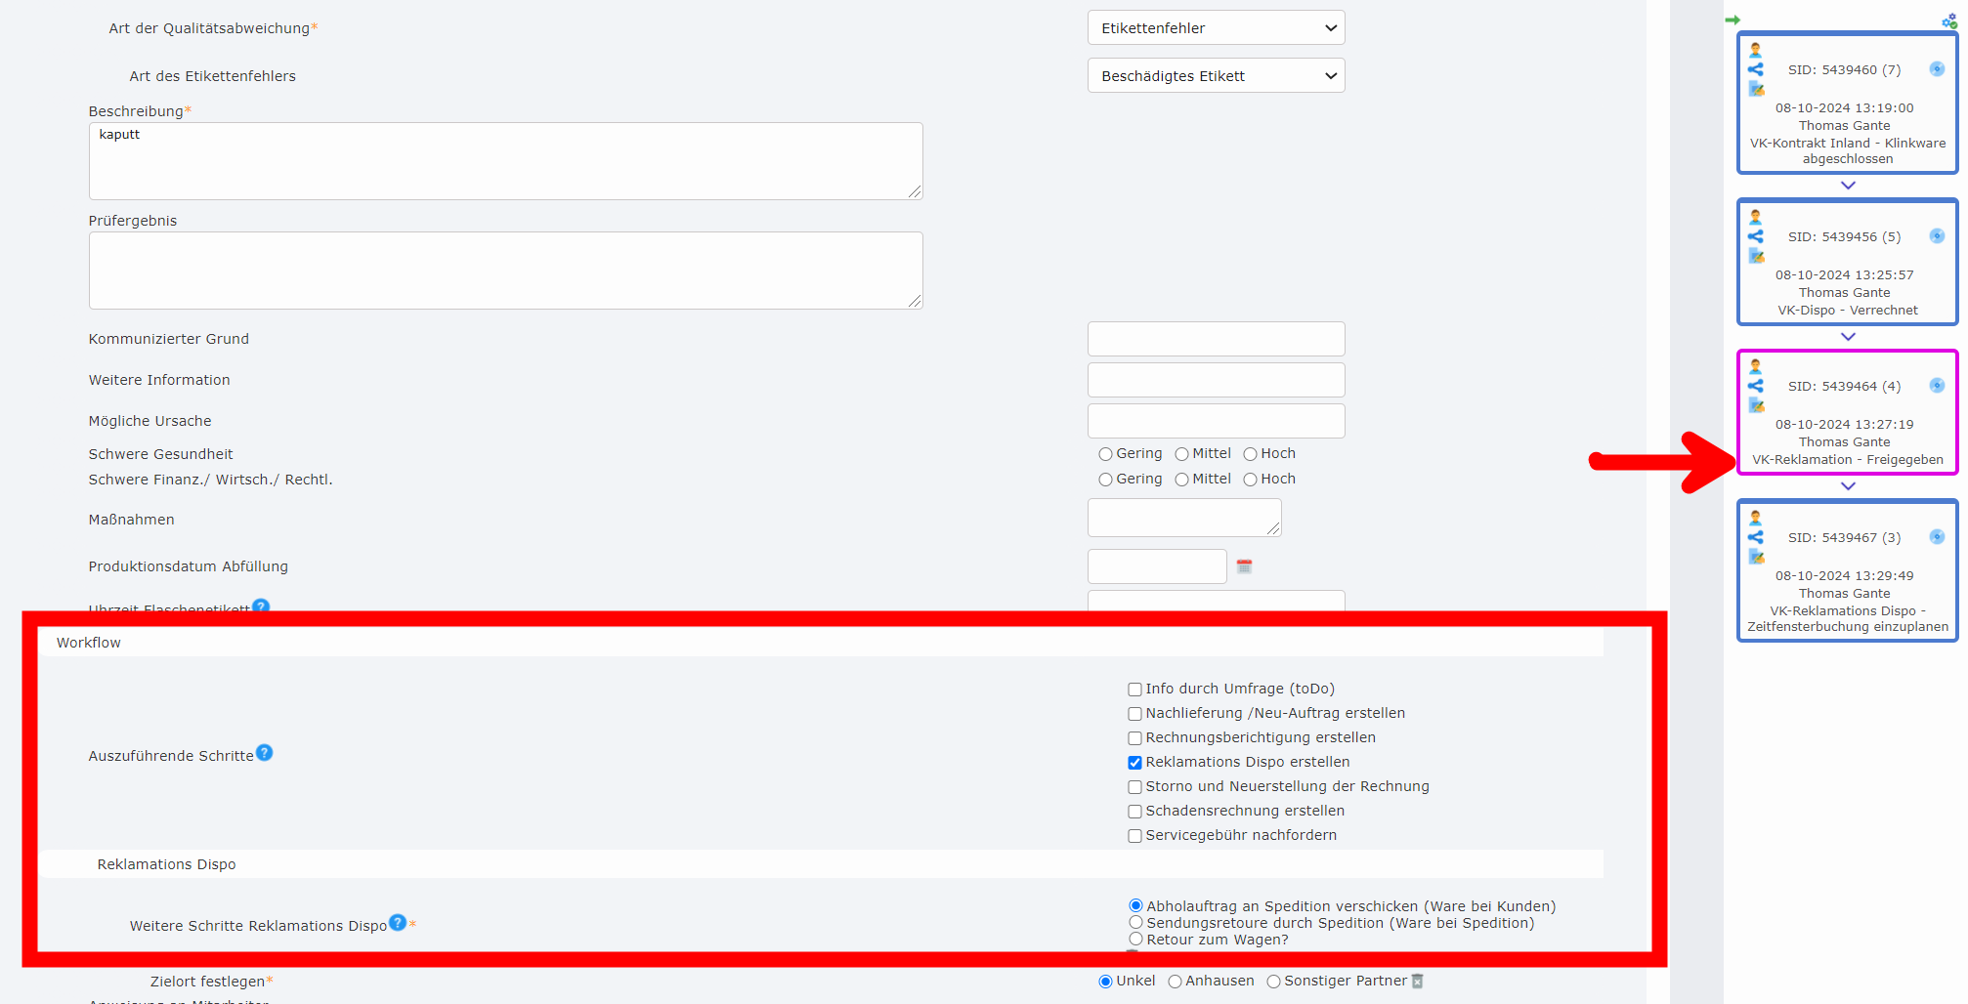Select Hoch for Schwere Gesundheit
The image size is (1968, 1004).
pos(1250,454)
